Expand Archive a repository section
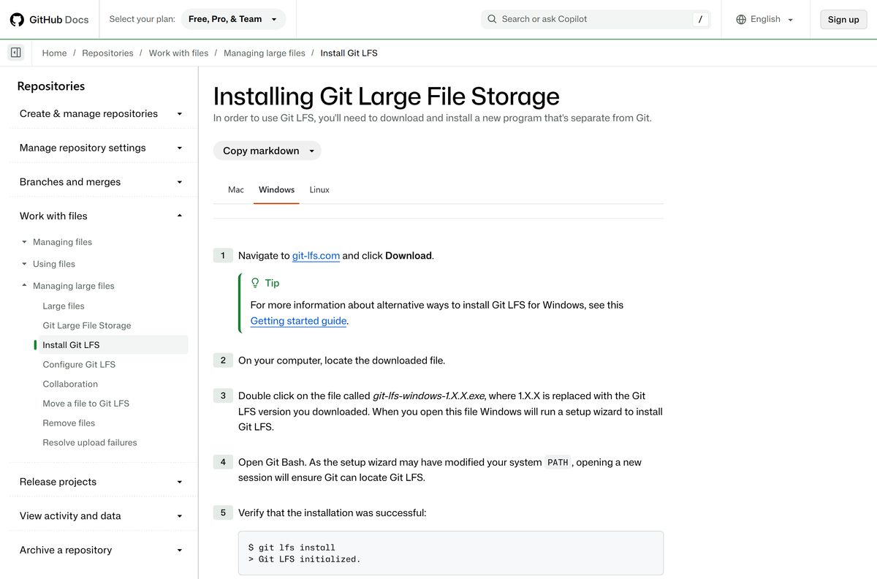 pyautogui.click(x=102, y=550)
